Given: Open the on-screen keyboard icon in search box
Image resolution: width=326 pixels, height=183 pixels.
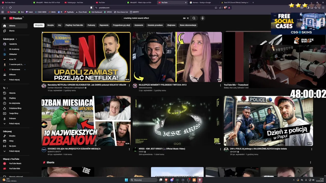Looking at the screenshot, I should 184,18.
